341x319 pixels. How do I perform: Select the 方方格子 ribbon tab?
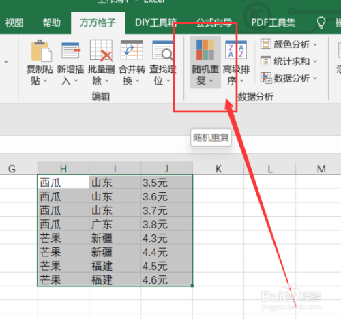click(98, 22)
